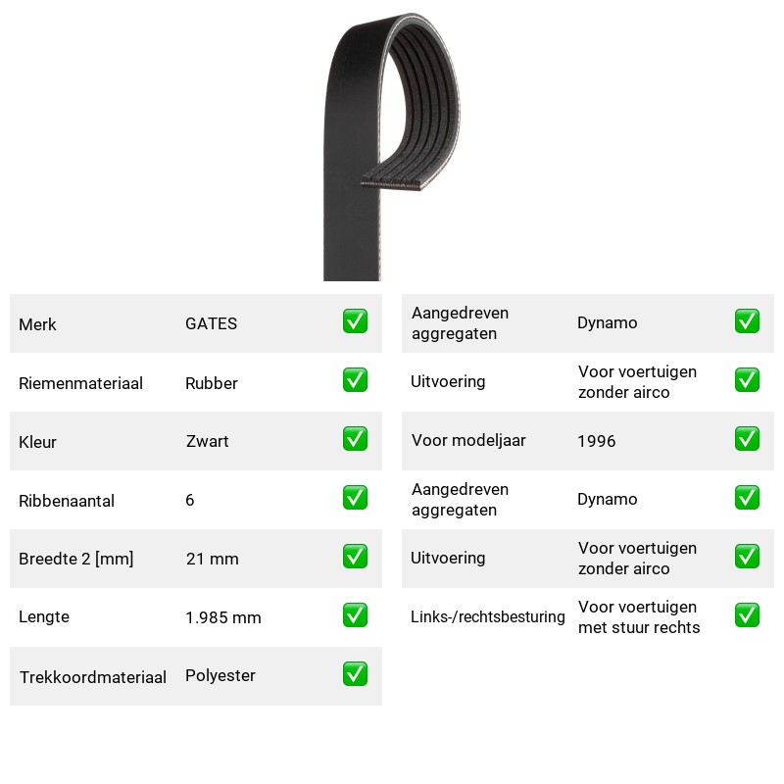The height and width of the screenshot is (784, 784).
Task: Click the Ribbenaantal label text
Action: pyautogui.click(x=67, y=501)
